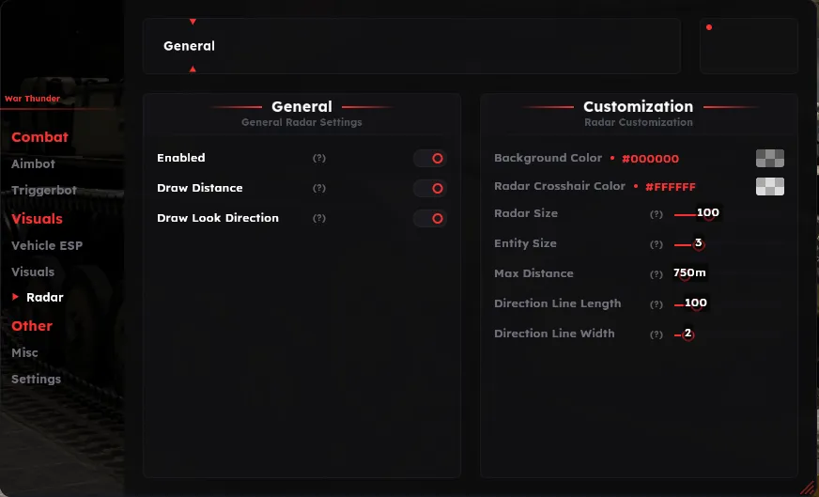
Task: Toggle the Enabled radar switch
Action: point(430,159)
